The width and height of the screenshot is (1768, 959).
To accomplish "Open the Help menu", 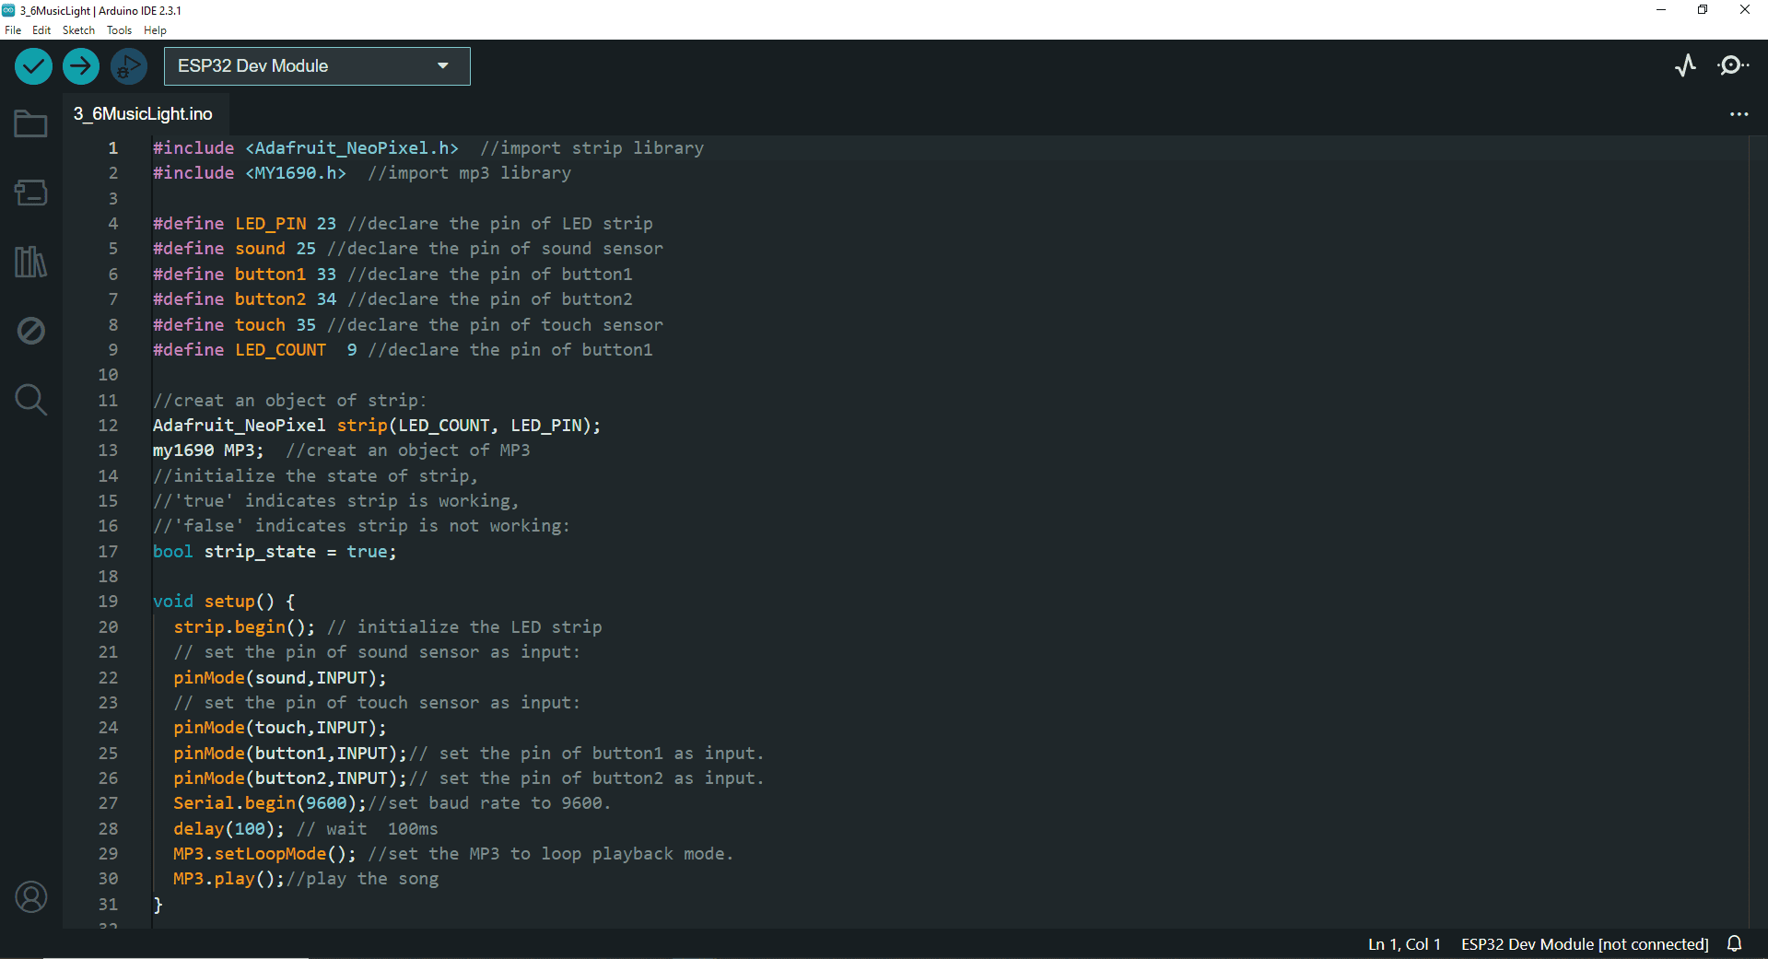I will 155,30.
